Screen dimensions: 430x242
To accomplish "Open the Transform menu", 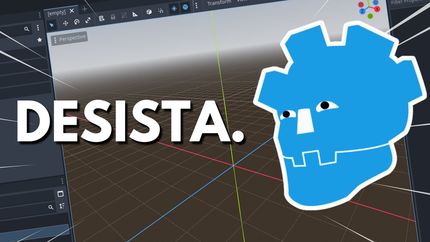I will coord(219,2).
